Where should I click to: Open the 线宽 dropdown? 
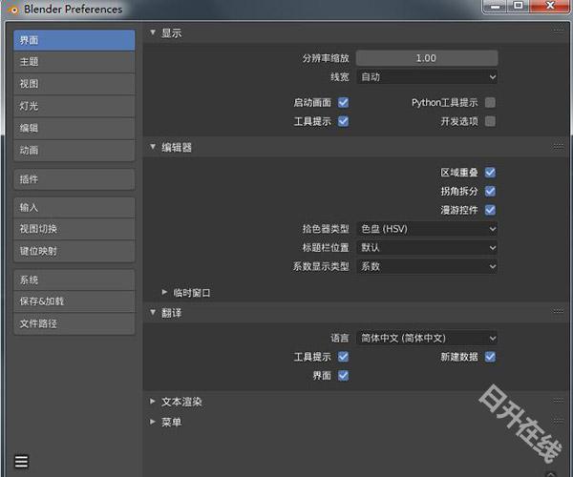427,77
